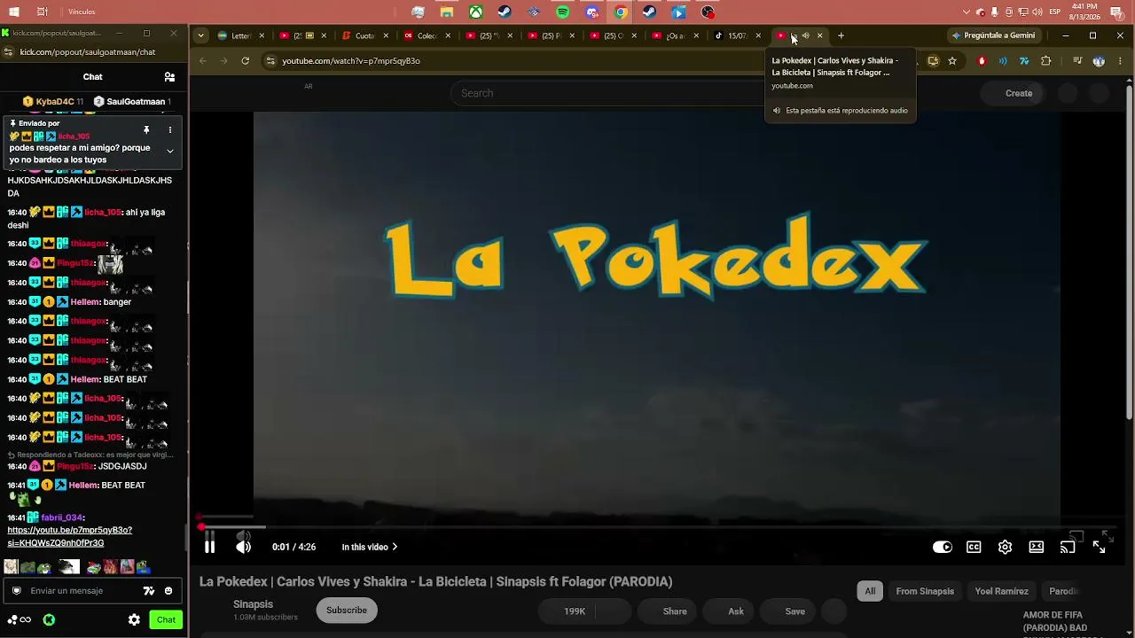Show hidden system tray icons
Viewport: 1135px width, 638px height.
pos(967,12)
